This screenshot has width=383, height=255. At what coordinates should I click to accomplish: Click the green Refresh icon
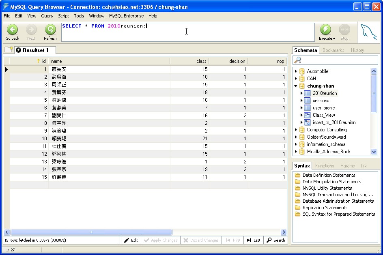pos(50,30)
